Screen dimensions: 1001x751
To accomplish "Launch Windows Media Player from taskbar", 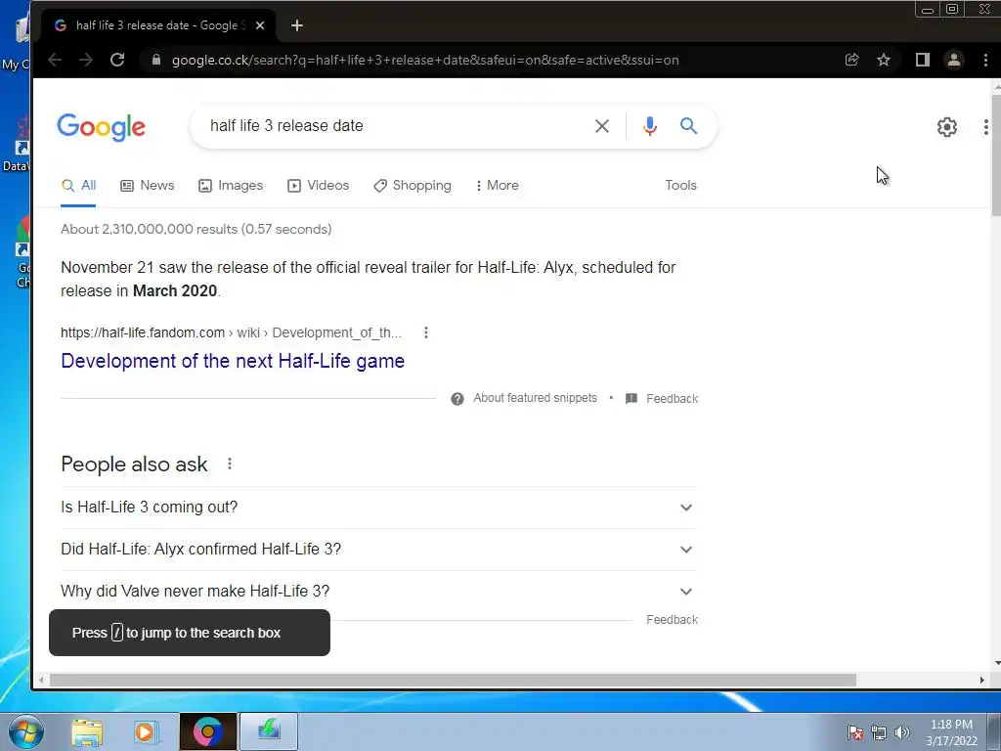I will (x=147, y=731).
